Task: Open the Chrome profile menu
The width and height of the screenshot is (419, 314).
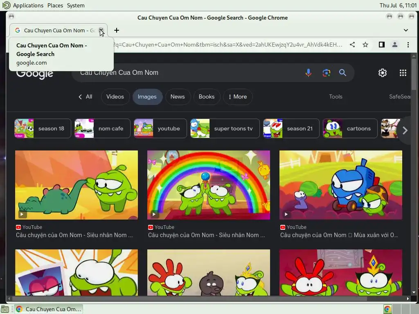Action: (395, 45)
